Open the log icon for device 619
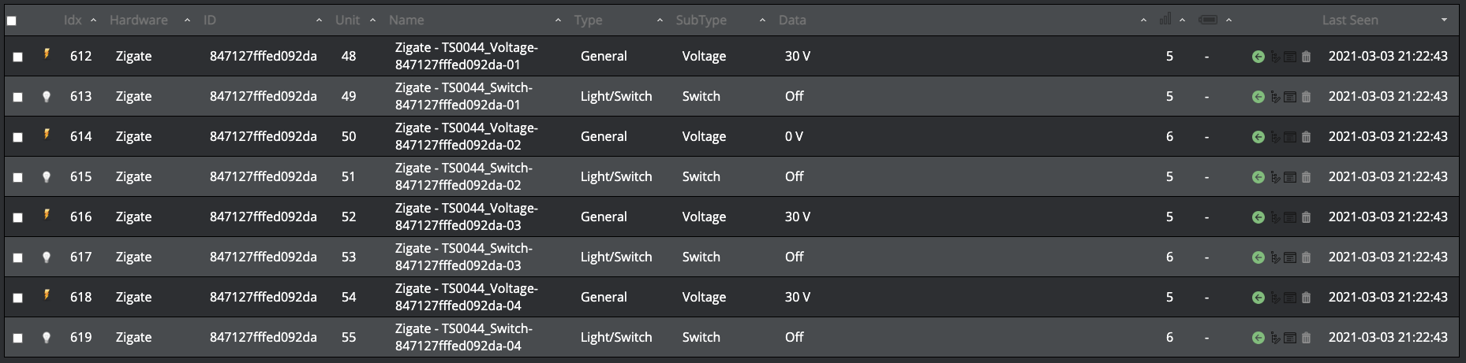The height and width of the screenshot is (363, 1466). 1290,338
